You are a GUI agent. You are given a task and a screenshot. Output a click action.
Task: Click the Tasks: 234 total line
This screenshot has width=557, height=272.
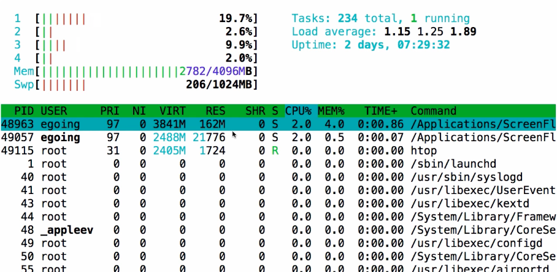tap(380, 18)
